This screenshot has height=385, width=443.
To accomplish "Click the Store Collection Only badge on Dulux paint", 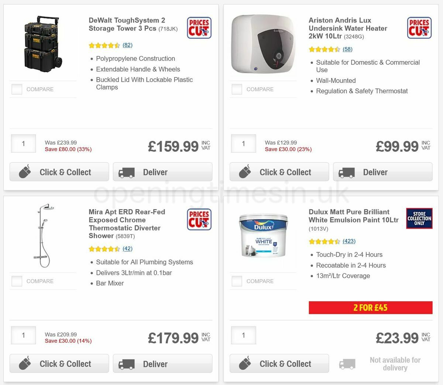I will [419, 218].
